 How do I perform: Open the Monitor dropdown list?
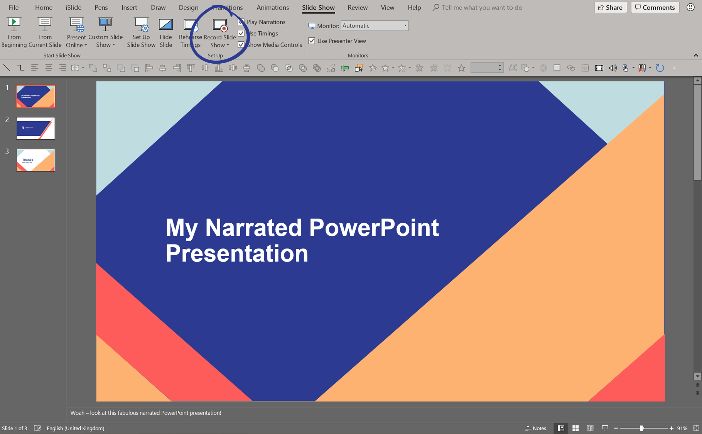coord(405,26)
